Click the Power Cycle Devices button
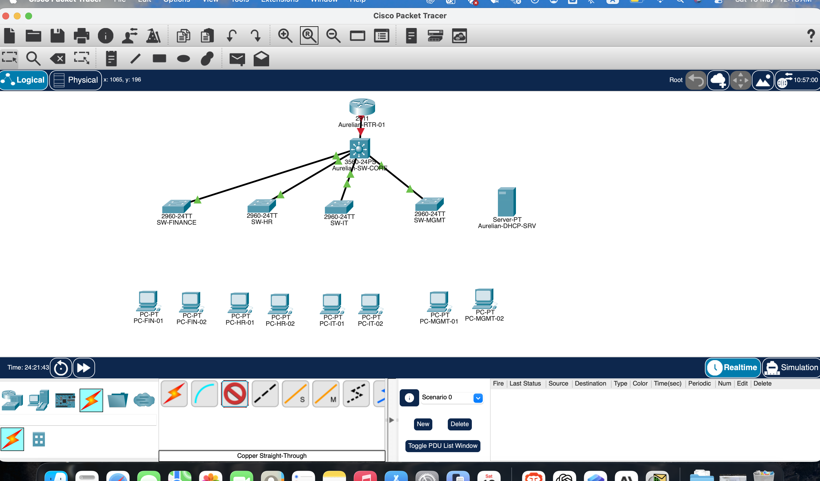This screenshot has width=820, height=481. tap(61, 368)
